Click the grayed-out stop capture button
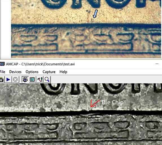The image size is (162, 145). 16,79
